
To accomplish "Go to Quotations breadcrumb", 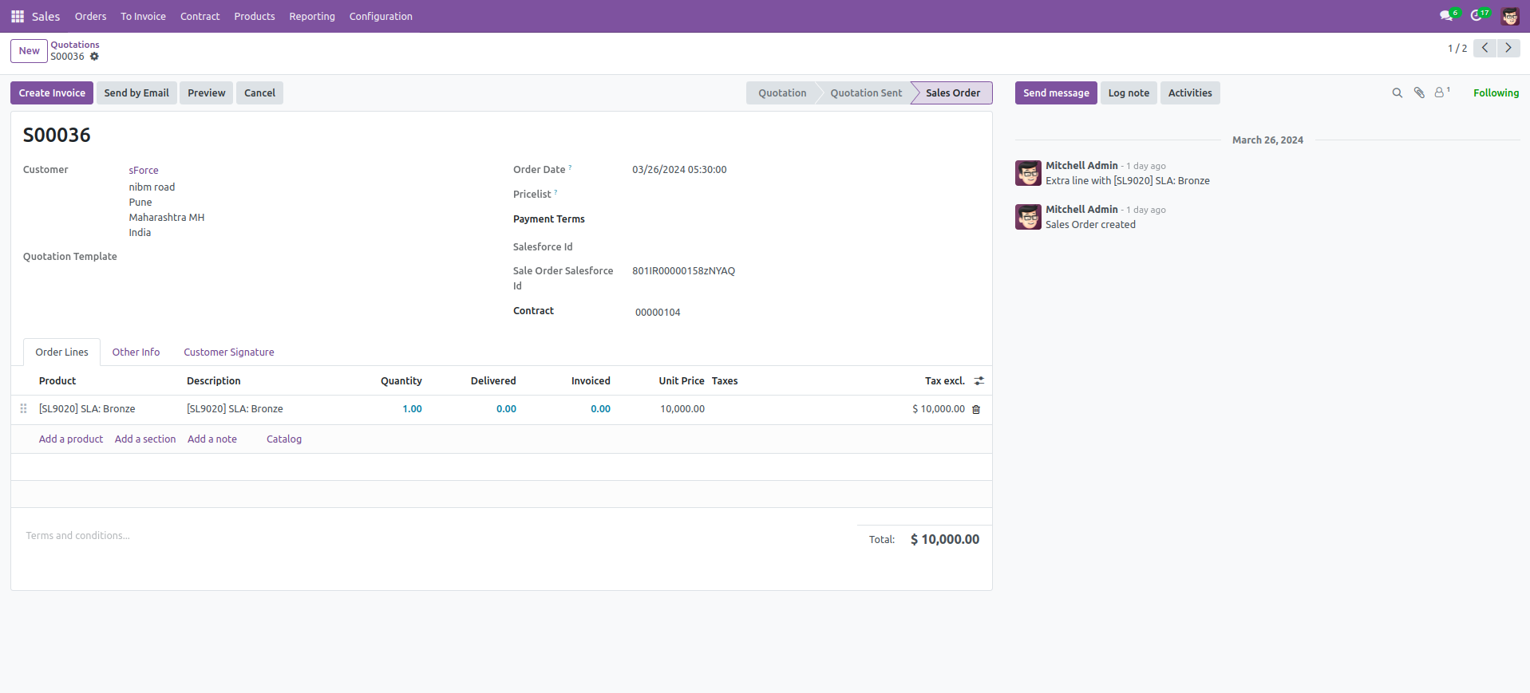I will (75, 45).
